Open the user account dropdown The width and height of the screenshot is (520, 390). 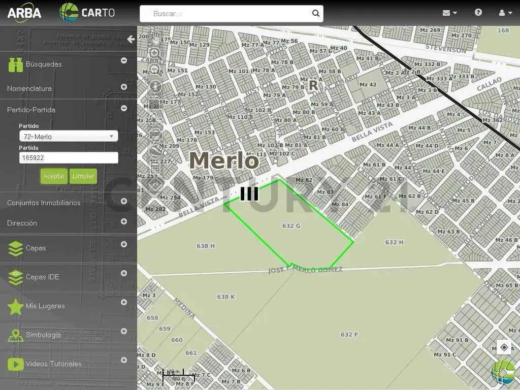[505, 13]
